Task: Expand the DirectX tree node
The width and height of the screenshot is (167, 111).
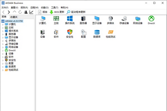Action: [x=3, y=51]
